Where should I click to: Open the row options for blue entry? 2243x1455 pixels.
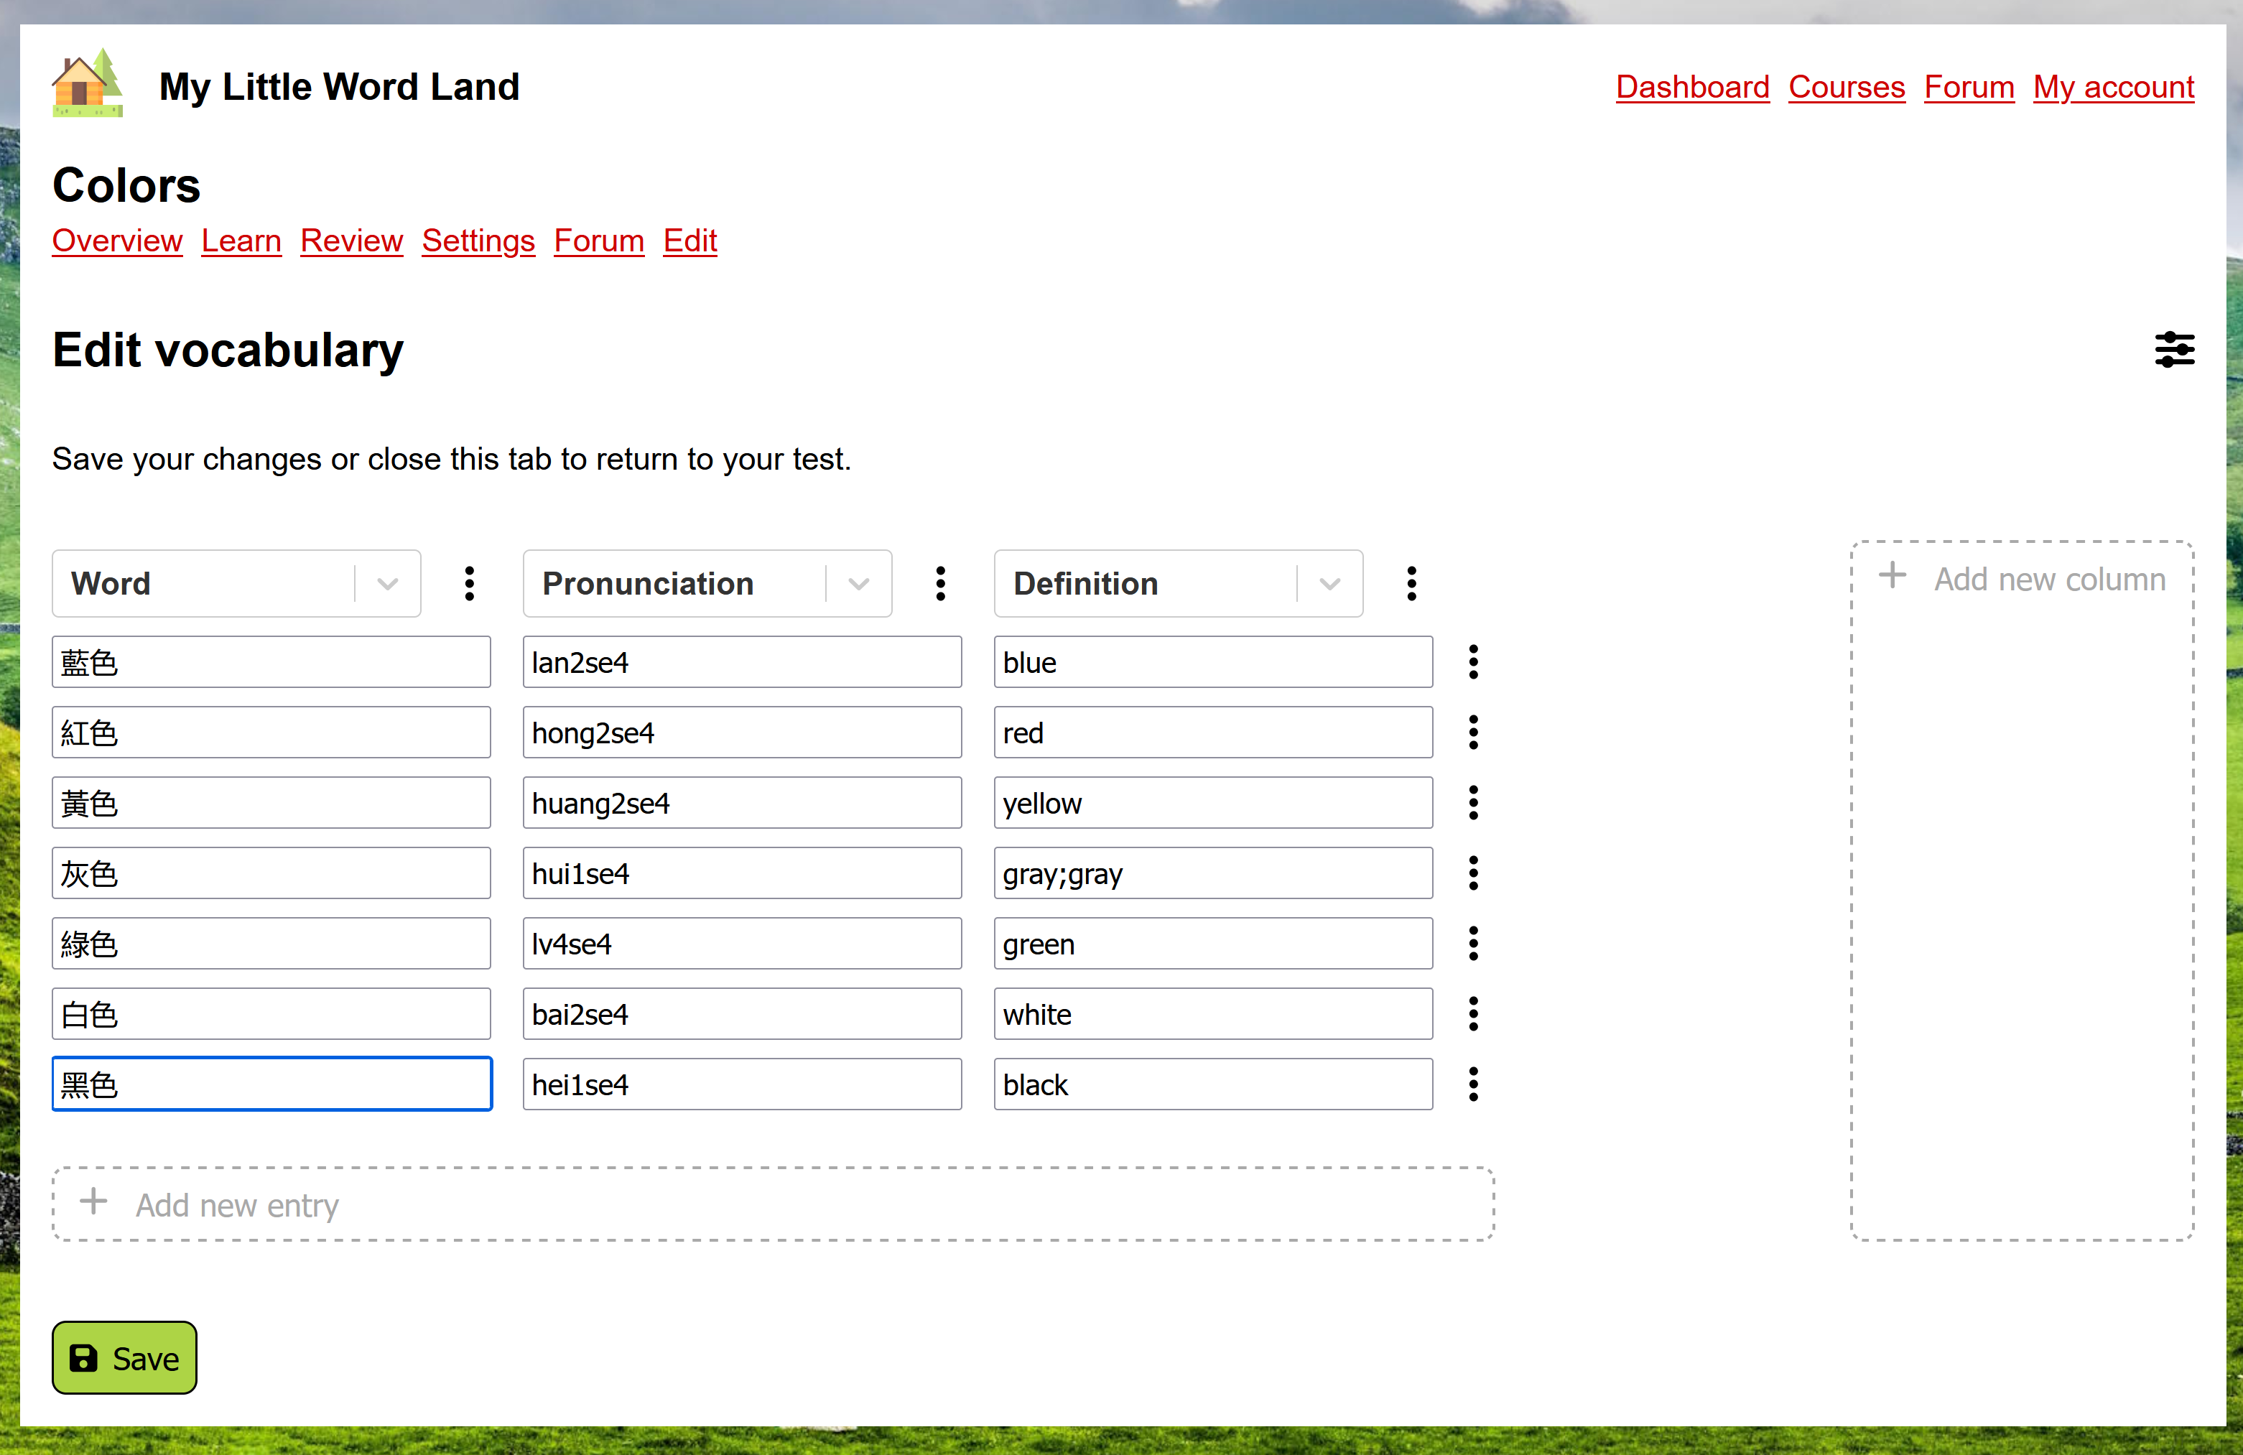(1473, 661)
